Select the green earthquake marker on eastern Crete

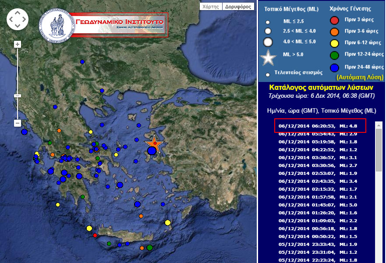coord(149,248)
